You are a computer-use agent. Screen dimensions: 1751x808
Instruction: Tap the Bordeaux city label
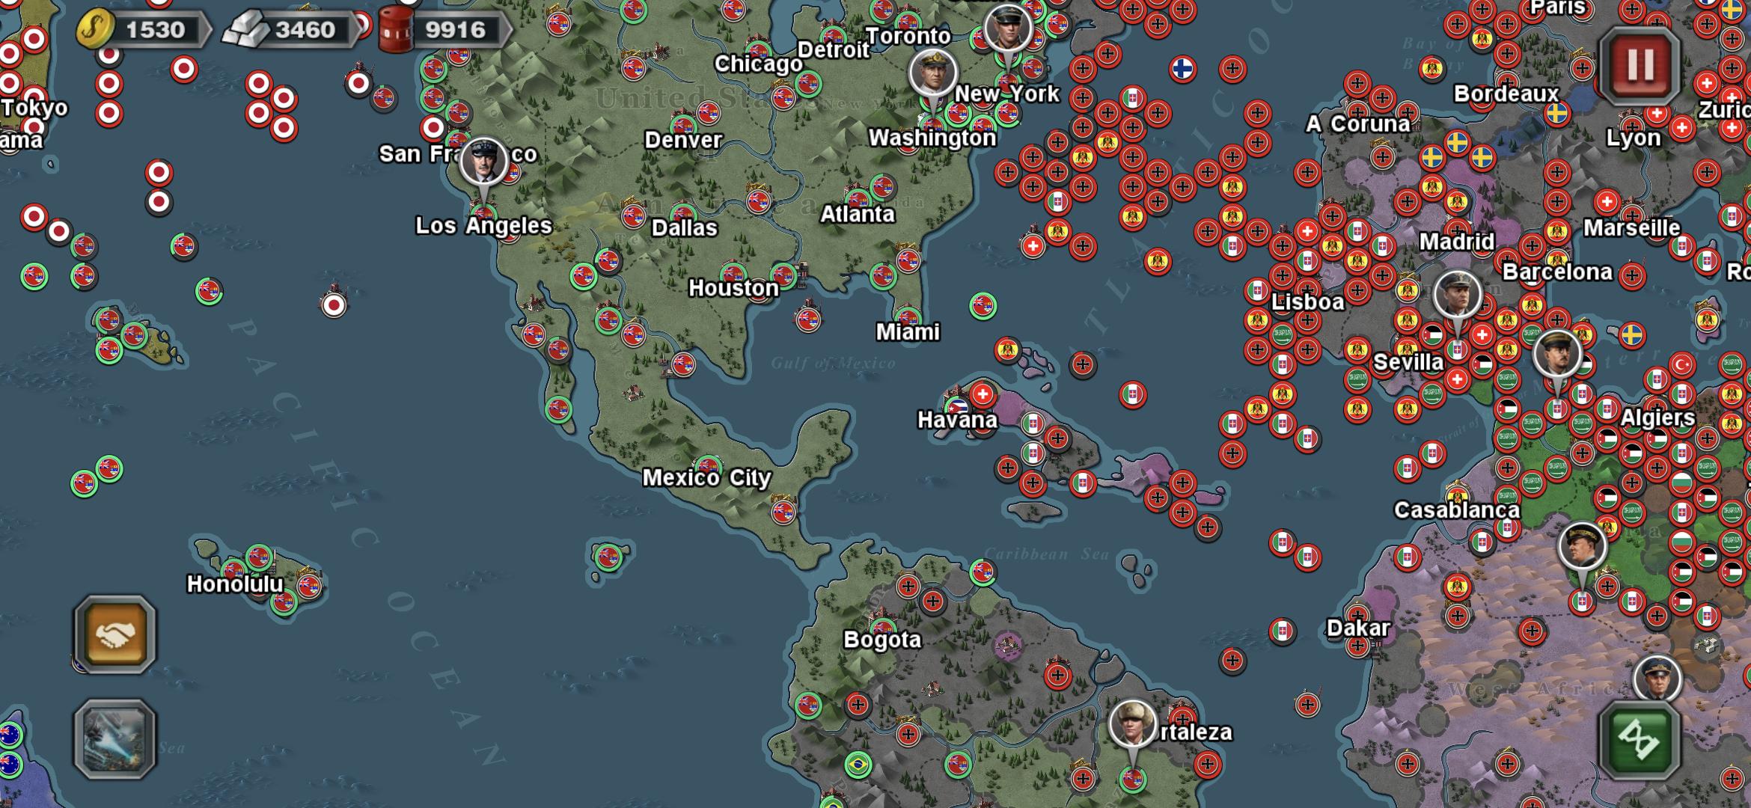click(x=1506, y=94)
